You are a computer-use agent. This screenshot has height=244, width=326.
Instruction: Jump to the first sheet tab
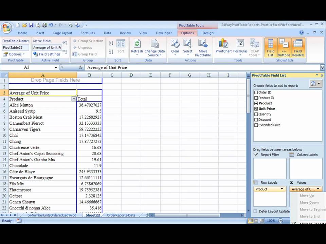2,215
